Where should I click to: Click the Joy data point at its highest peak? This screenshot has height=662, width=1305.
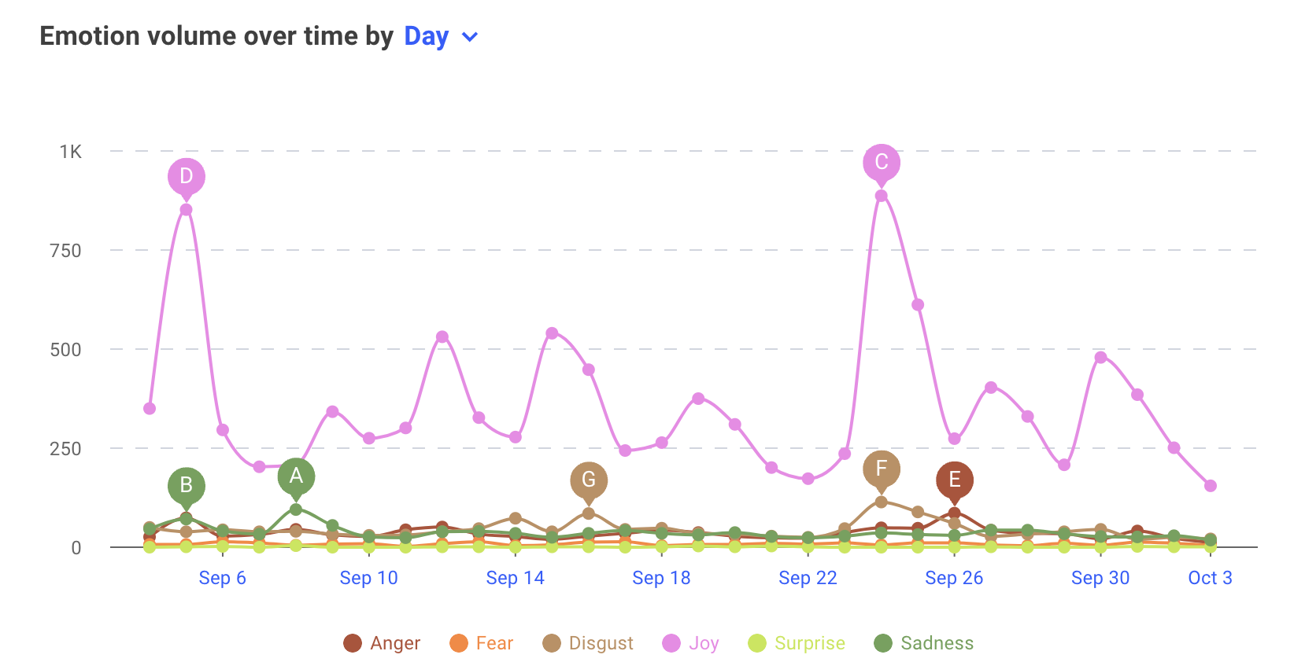pos(880,195)
